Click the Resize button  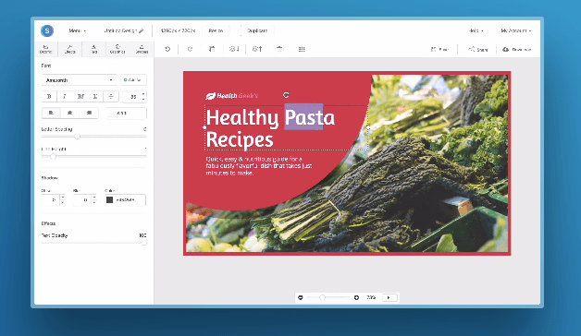tap(216, 30)
